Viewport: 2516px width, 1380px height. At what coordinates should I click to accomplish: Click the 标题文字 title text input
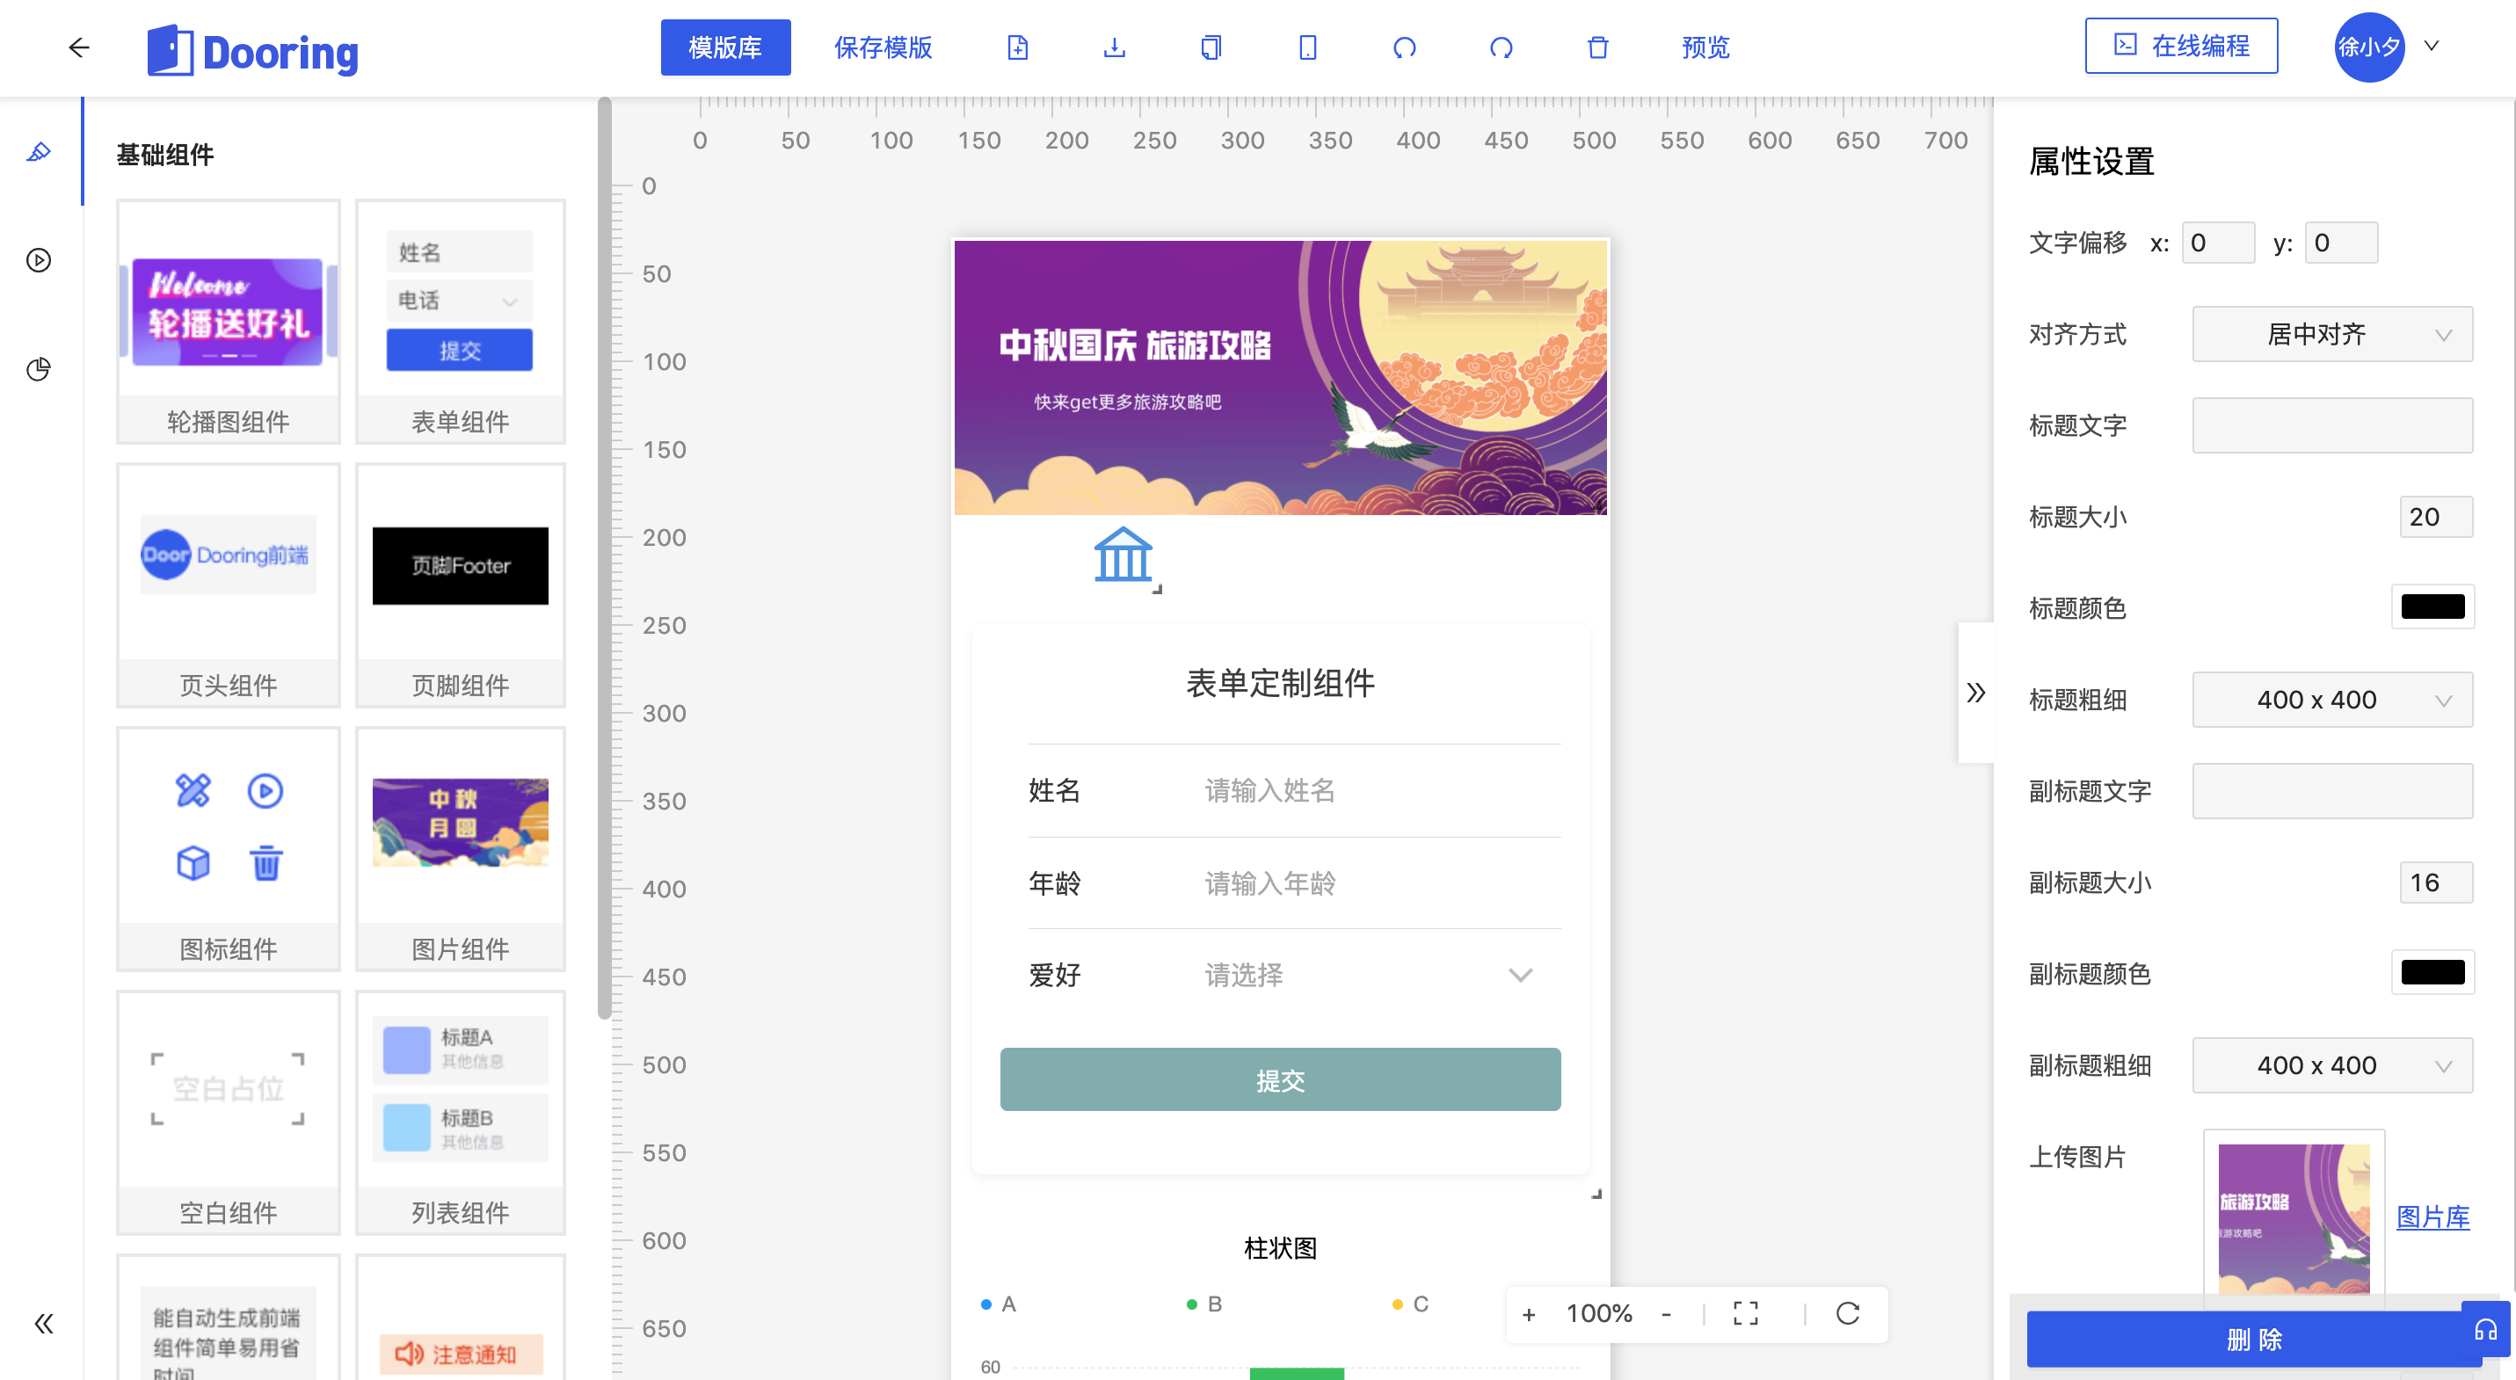(2332, 425)
